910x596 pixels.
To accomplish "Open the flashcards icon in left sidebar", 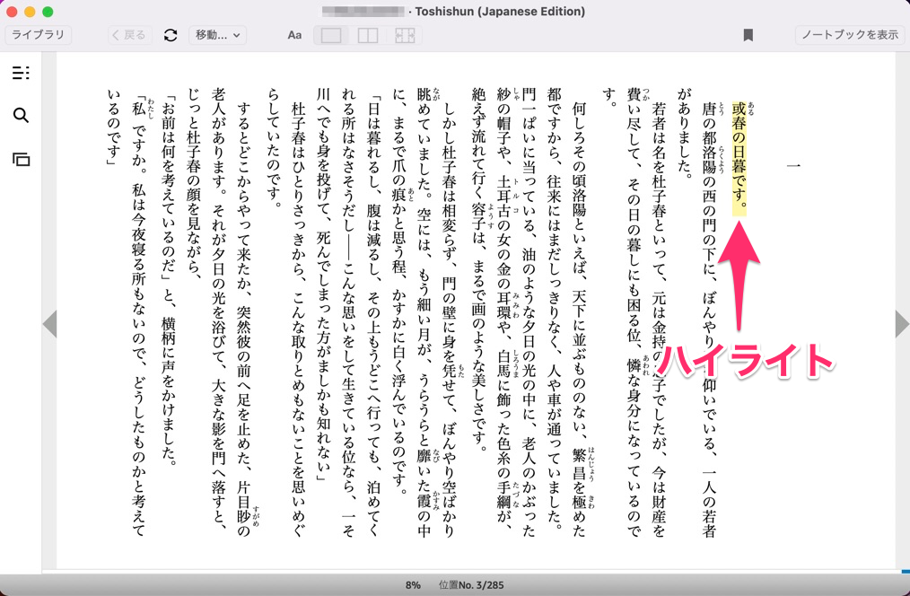I will click(21, 159).
